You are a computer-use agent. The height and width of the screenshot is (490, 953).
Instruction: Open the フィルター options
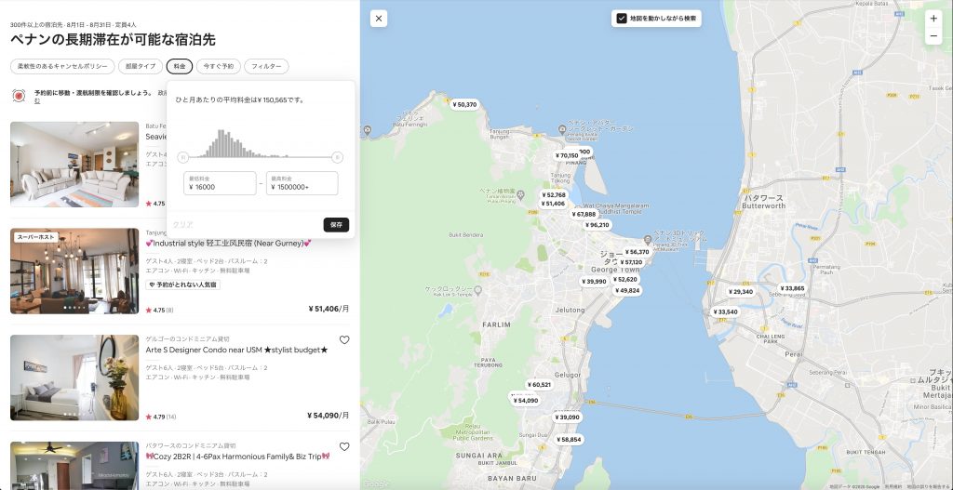tap(266, 66)
